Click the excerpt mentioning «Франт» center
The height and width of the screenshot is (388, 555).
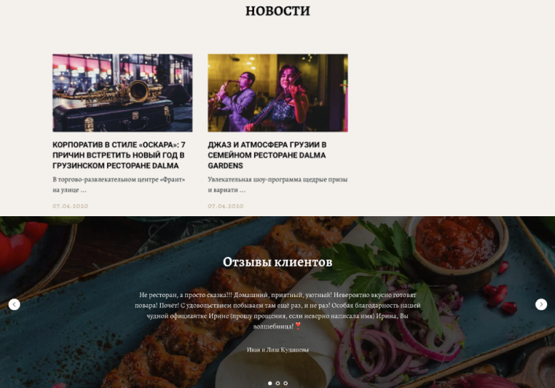(x=119, y=185)
